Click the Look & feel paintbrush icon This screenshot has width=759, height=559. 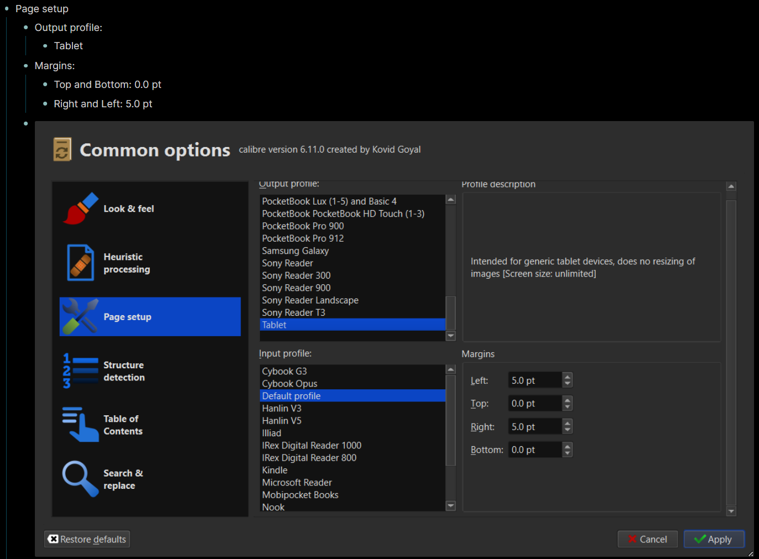81,208
